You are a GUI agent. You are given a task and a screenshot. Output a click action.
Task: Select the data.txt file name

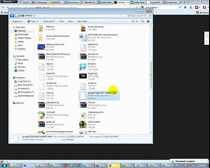[49, 64]
